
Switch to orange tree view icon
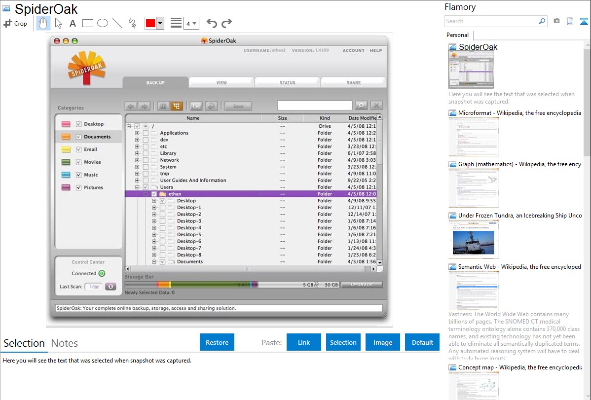pos(177,107)
